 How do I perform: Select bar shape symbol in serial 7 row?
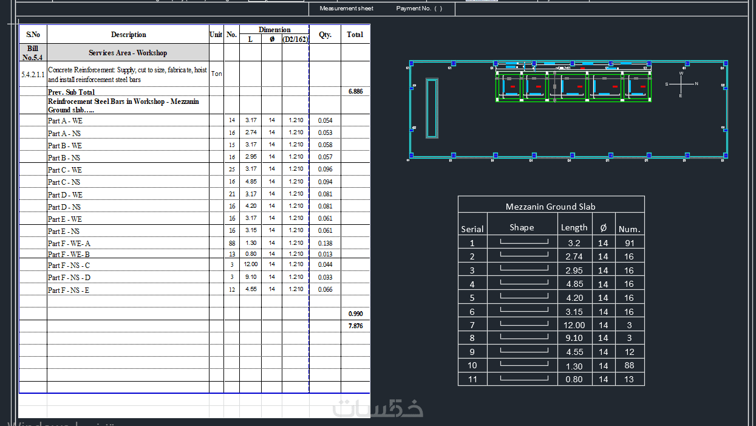(524, 324)
